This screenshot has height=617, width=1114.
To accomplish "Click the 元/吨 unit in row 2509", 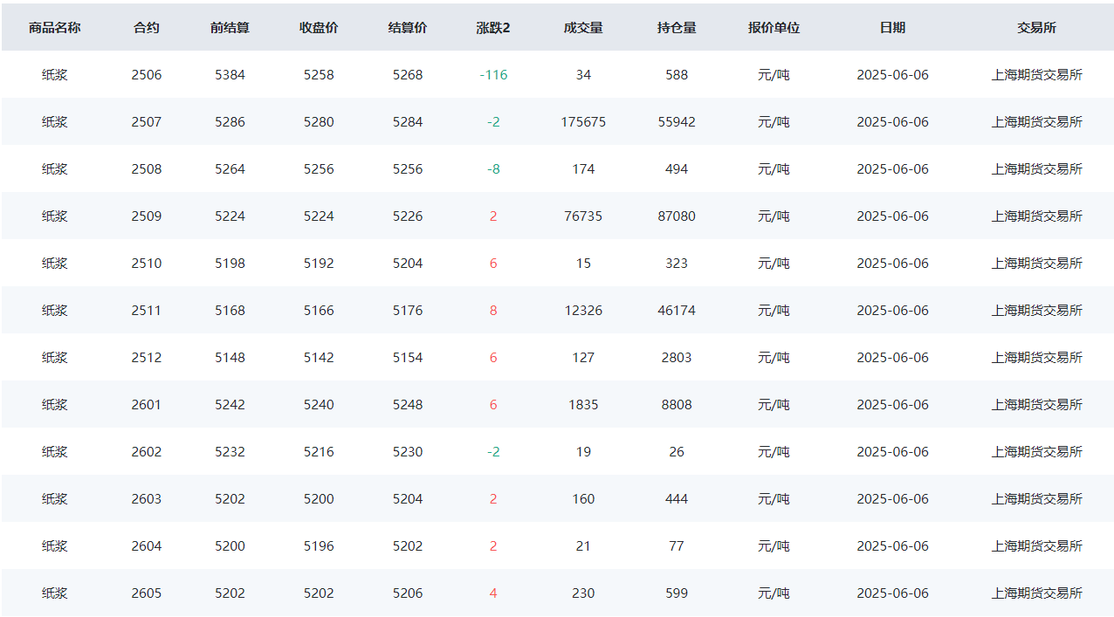I will (774, 216).
